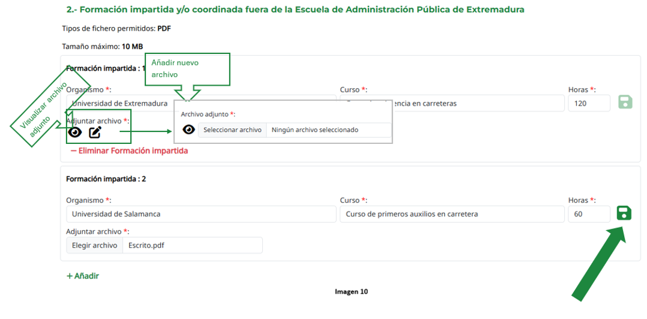
Task: Save Formación impartida 2 with the green disk icon
Action: tap(624, 213)
